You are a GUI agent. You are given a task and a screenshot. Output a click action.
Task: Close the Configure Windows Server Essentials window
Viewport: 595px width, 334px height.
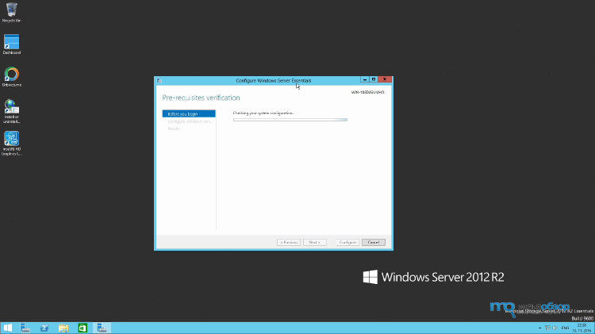pyautogui.click(x=385, y=79)
